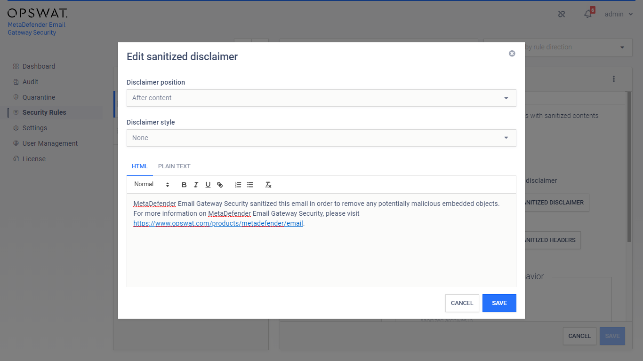Screen dimensions: 643x361
Task: Click the MetaDefender Email Gateway Security title
Action: coord(37,29)
